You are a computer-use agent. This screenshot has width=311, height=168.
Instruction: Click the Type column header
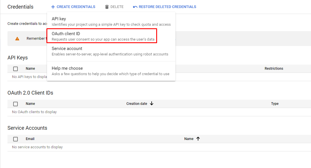[x=275, y=103]
